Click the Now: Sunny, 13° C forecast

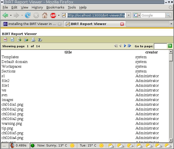coord(52,145)
